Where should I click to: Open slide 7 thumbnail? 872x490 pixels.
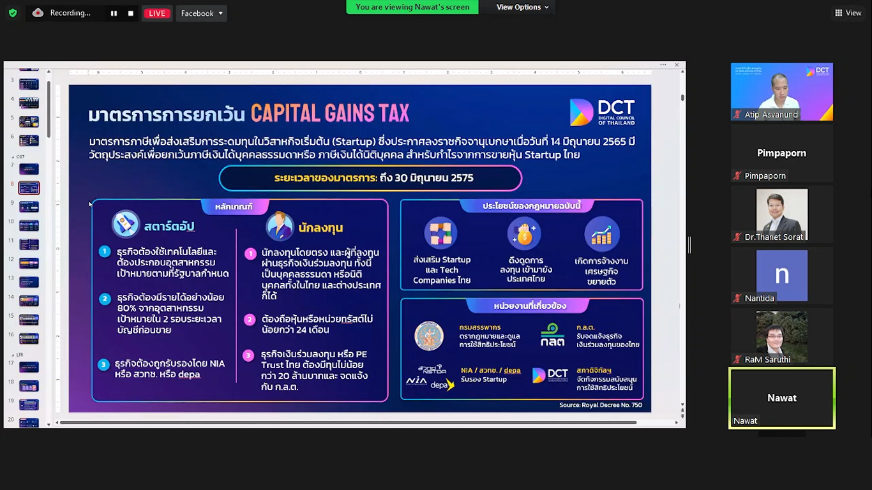pyautogui.click(x=29, y=169)
